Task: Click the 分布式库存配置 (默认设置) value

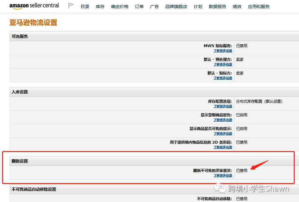Action: point(259,101)
